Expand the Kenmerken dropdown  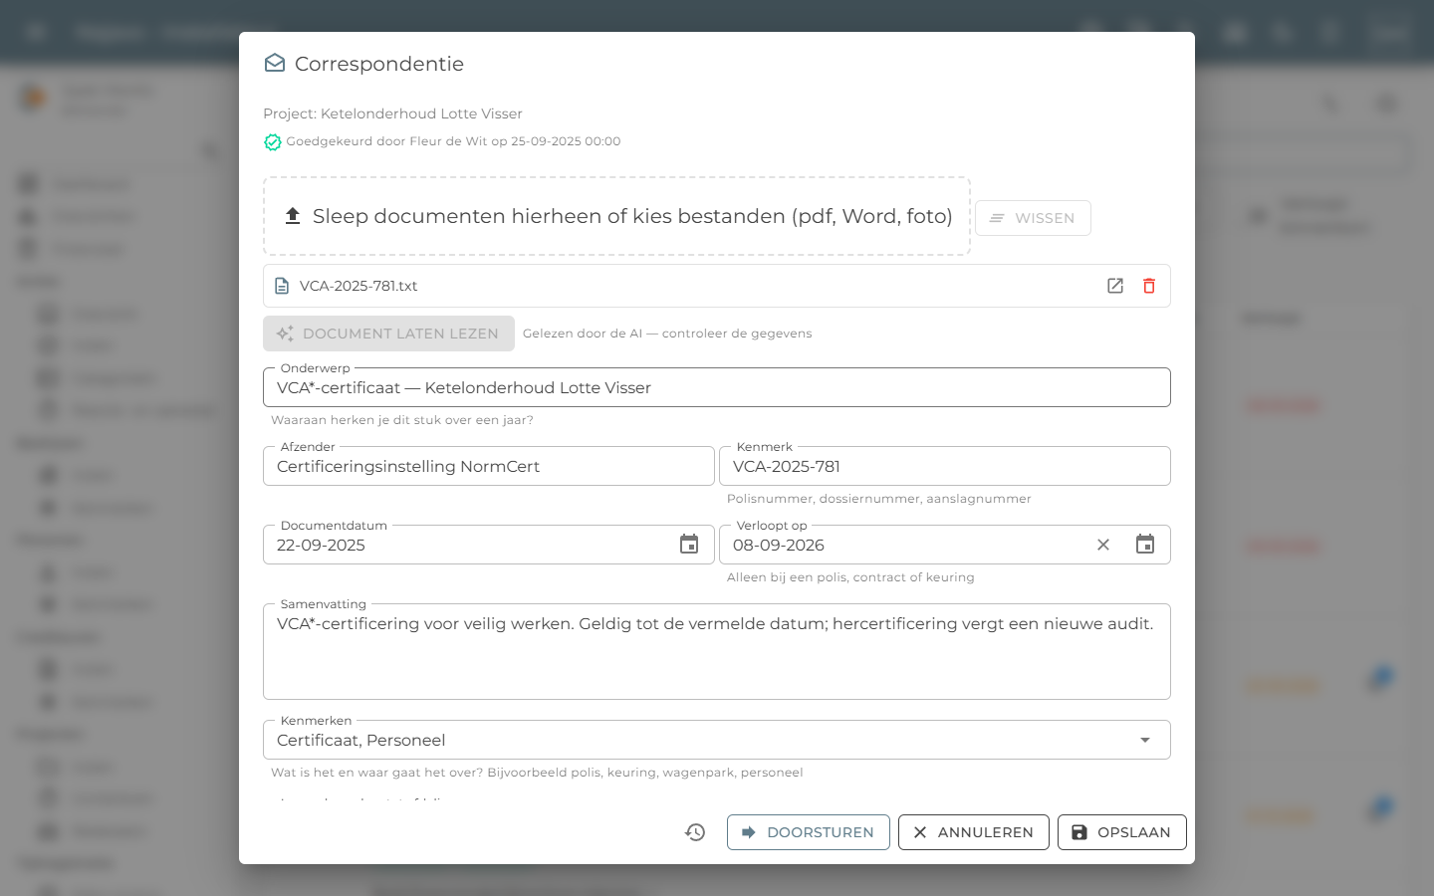click(1145, 740)
